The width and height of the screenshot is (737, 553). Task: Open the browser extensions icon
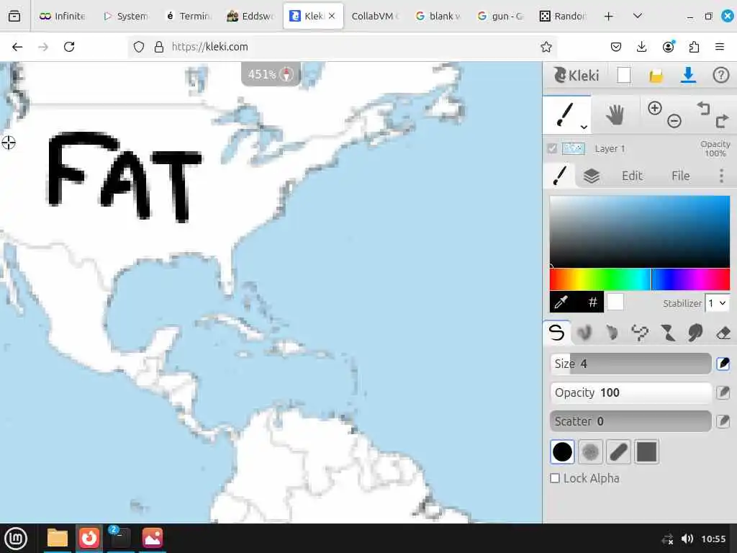pos(695,47)
